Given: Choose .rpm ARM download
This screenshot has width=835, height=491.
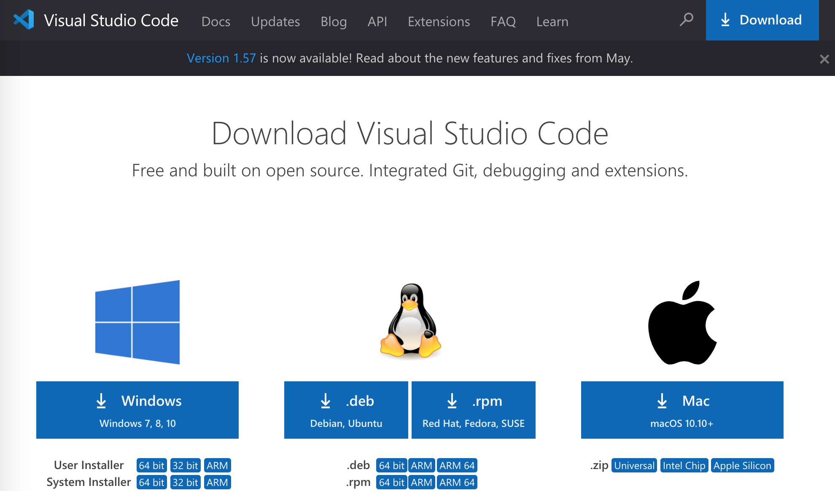Looking at the screenshot, I should point(422,483).
